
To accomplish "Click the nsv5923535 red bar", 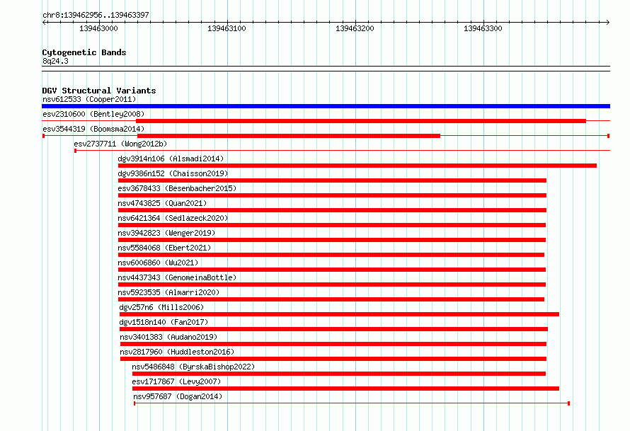I will point(331,299).
